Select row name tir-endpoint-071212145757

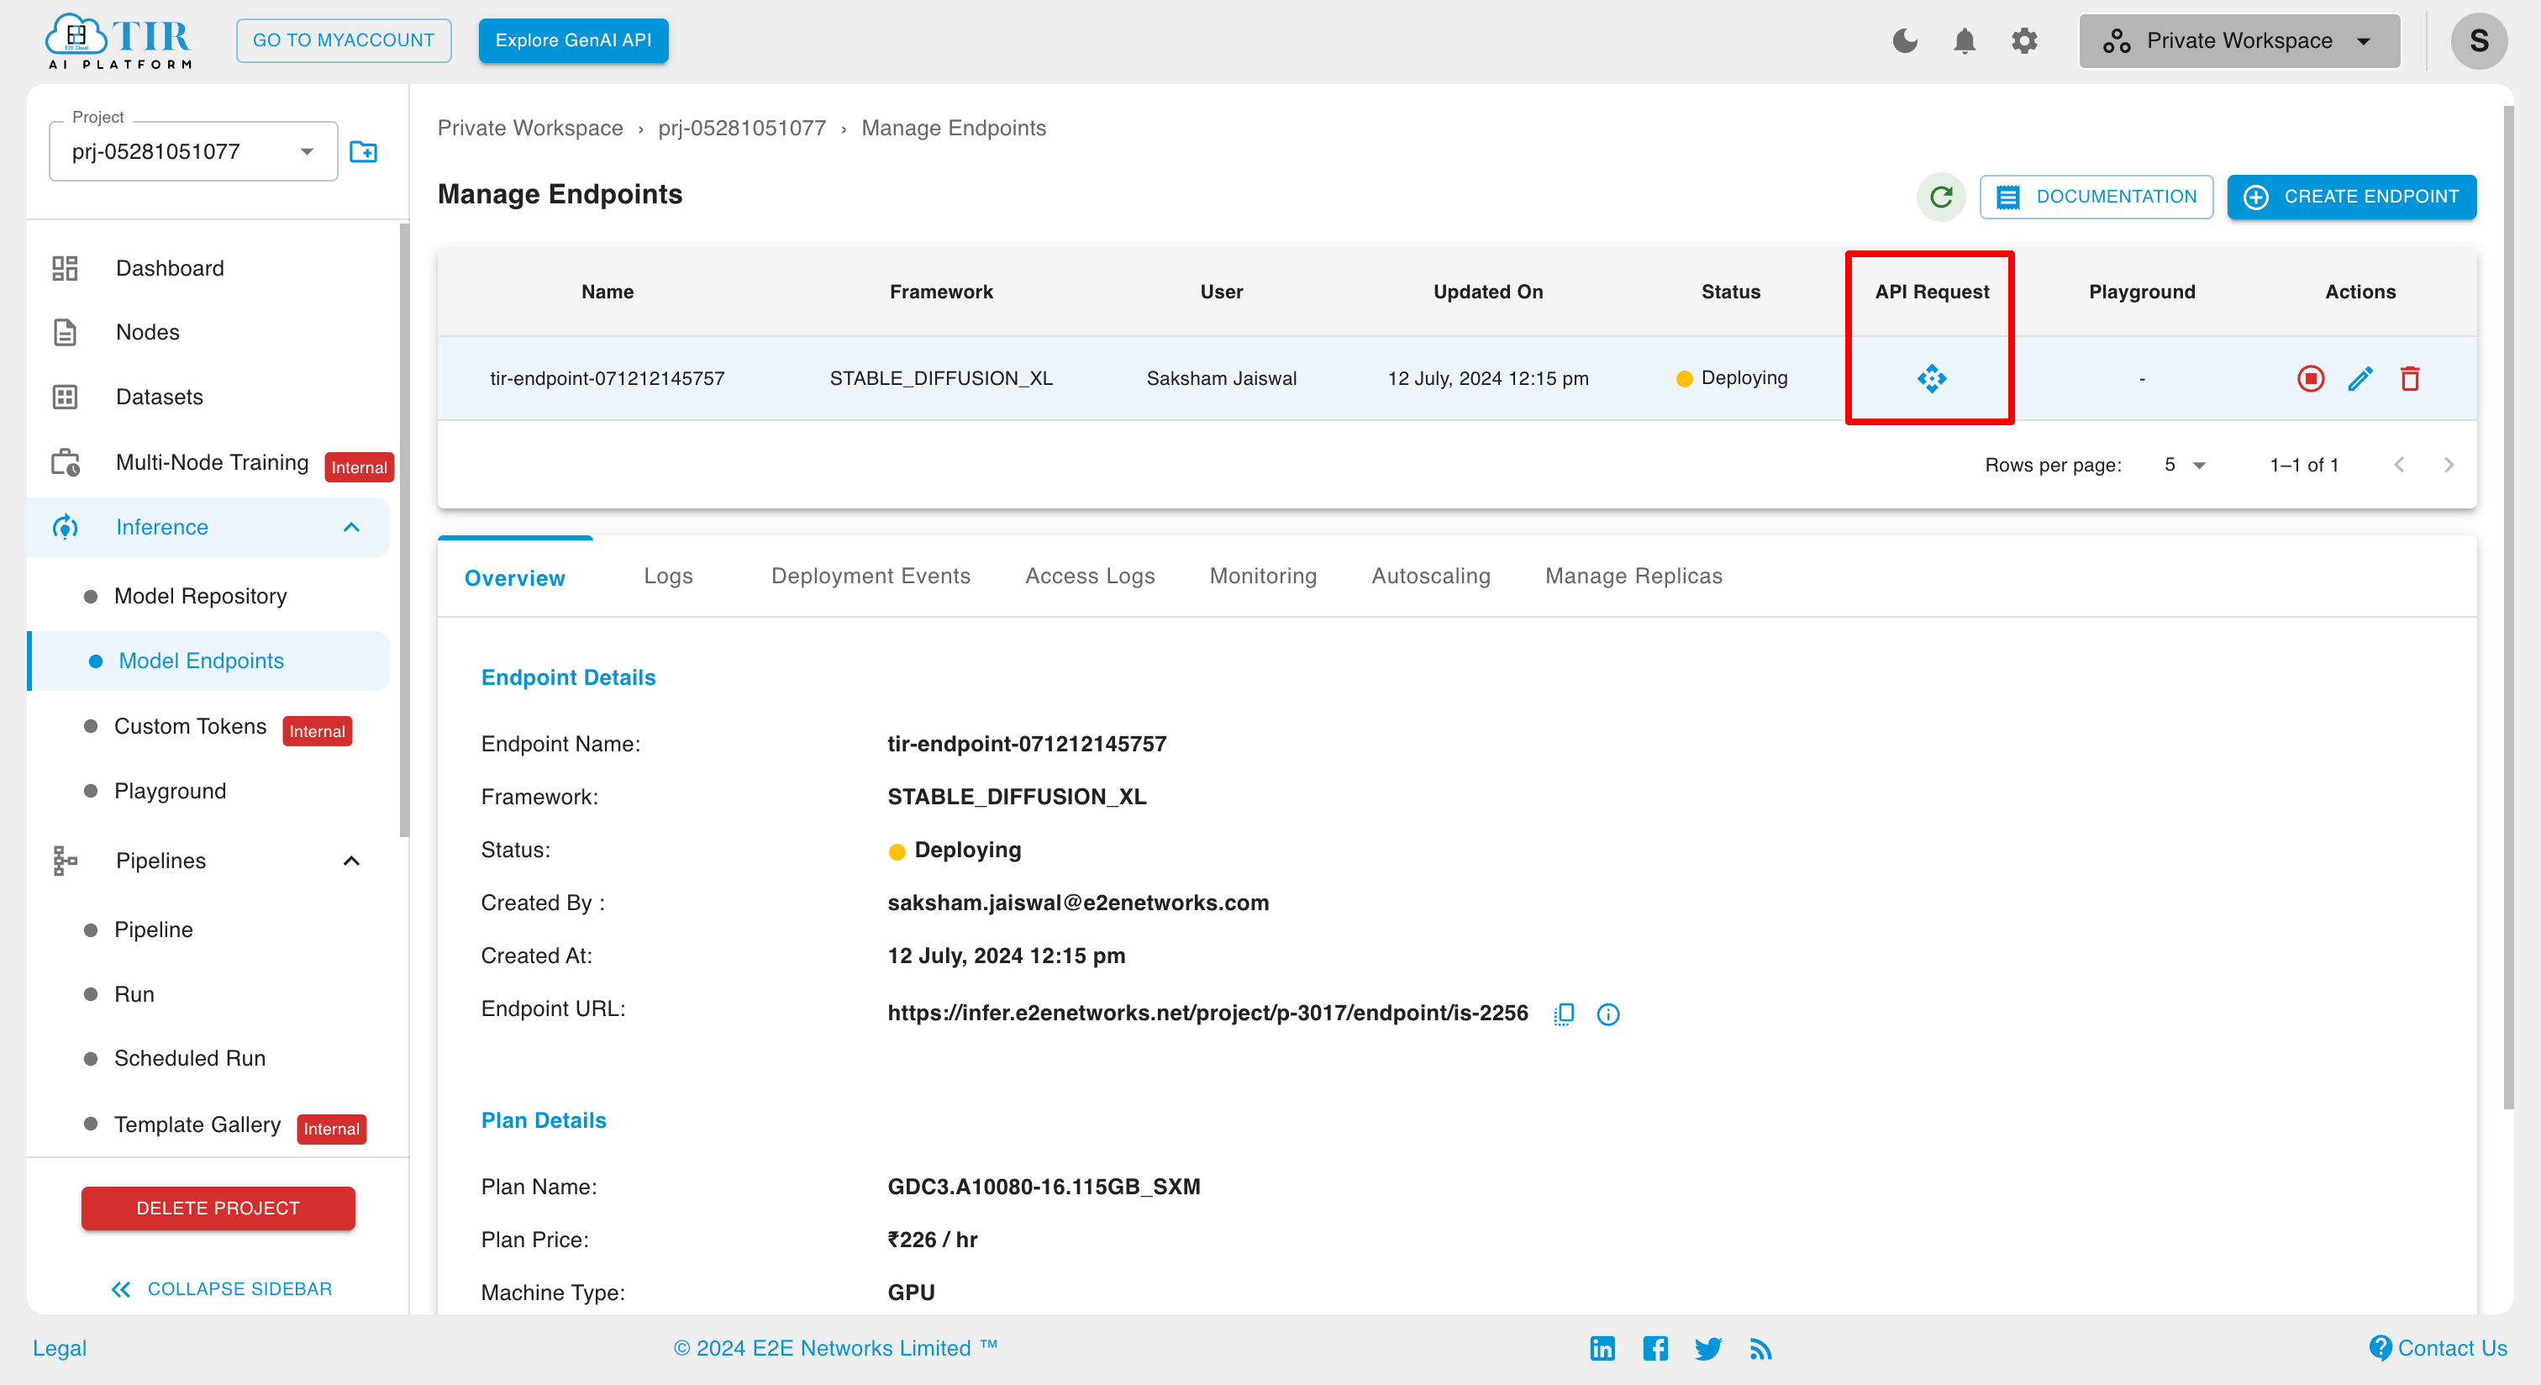tap(608, 378)
